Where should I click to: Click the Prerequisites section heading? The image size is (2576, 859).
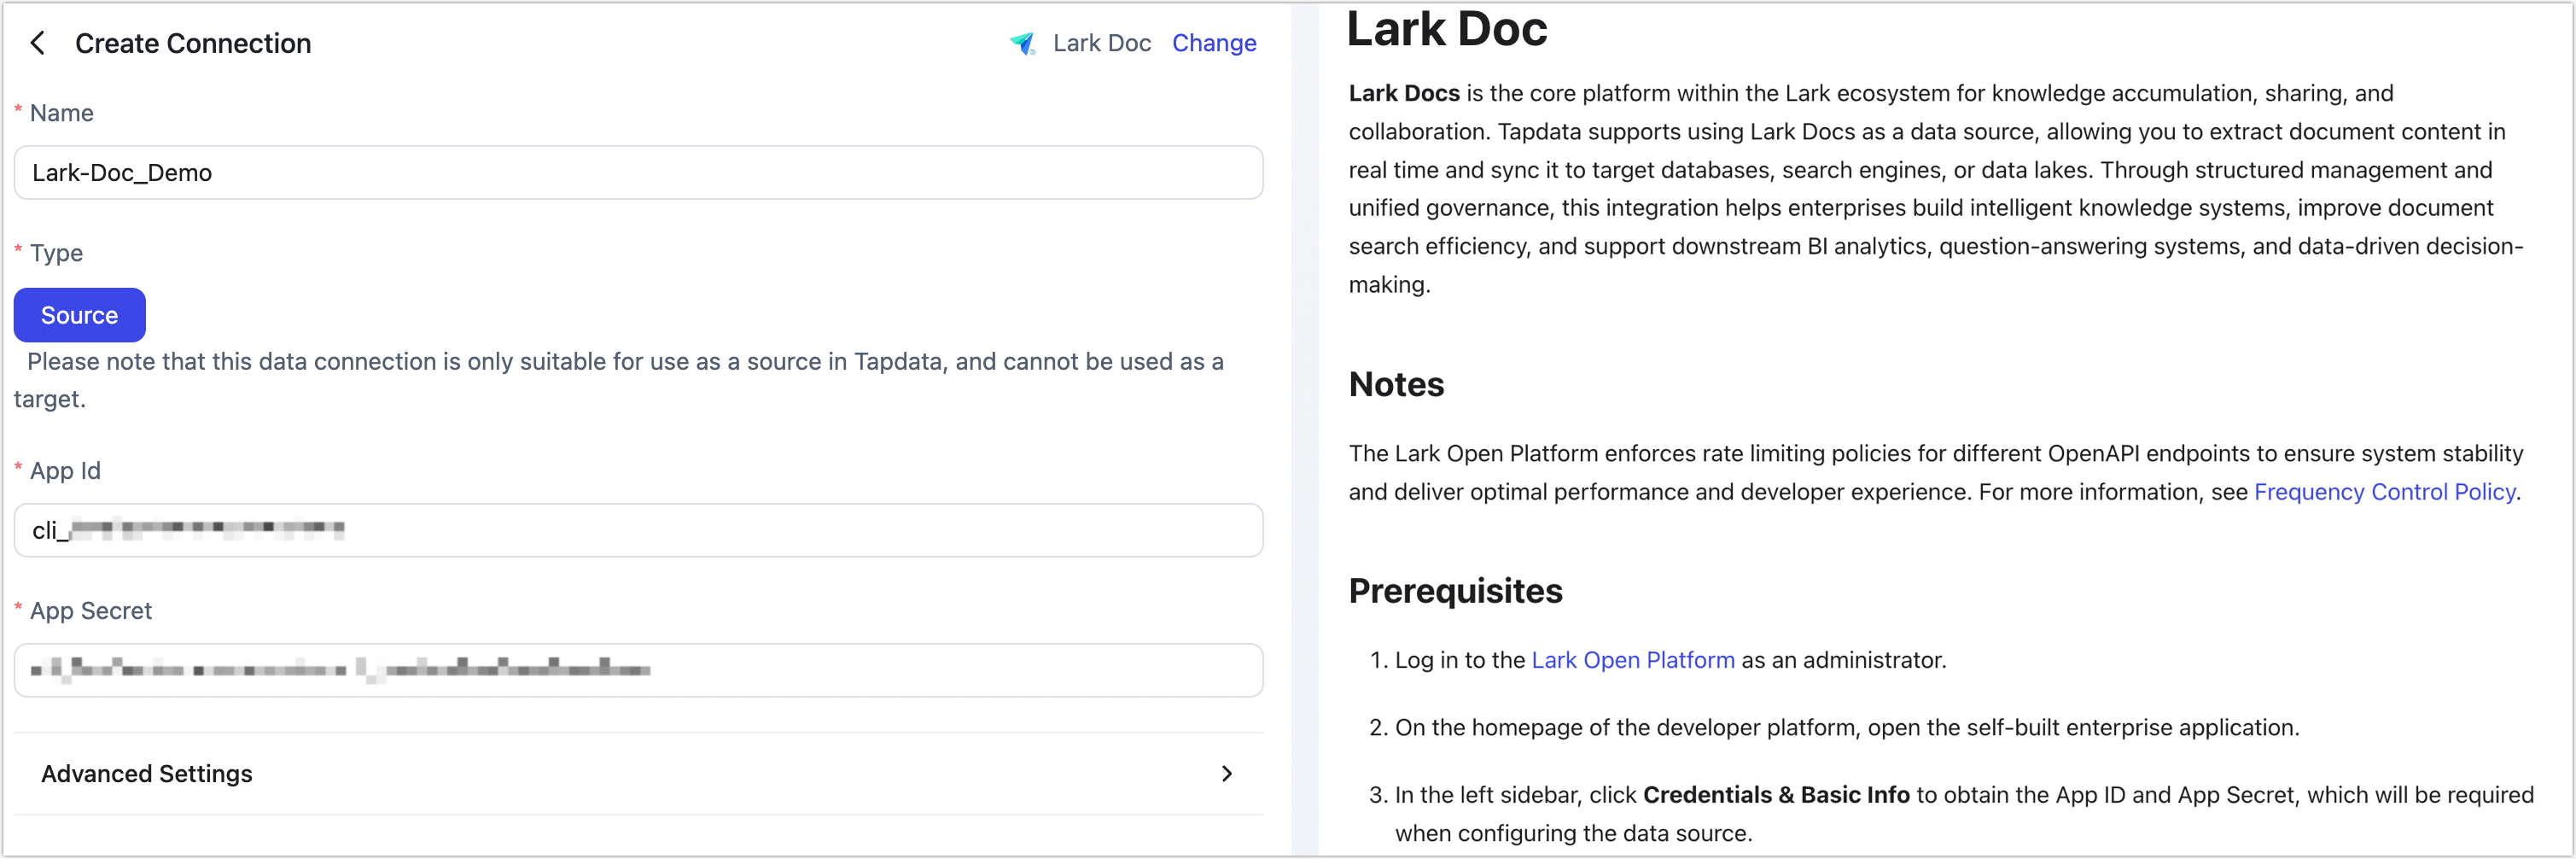[1455, 590]
